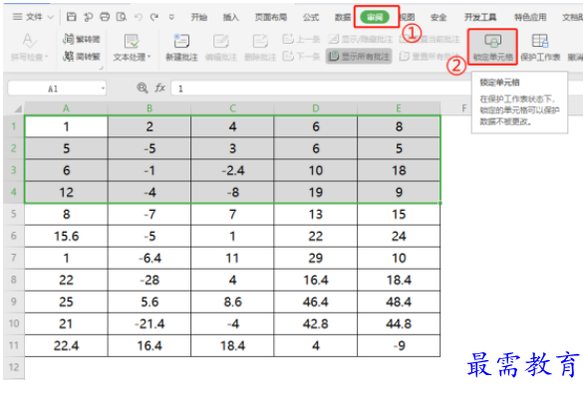Click cell D9 containing 46.4
The image size is (588, 396).
(316, 301)
